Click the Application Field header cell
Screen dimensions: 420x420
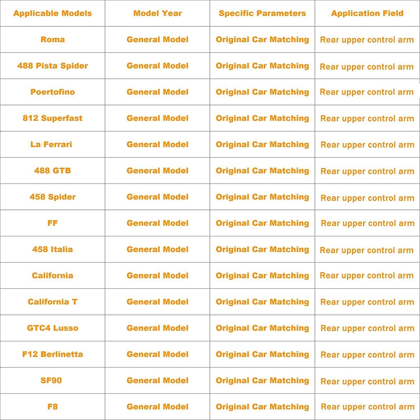[x=367, y=13]
